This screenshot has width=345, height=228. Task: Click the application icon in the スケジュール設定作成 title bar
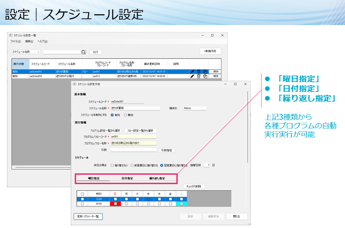click(75, 84)
